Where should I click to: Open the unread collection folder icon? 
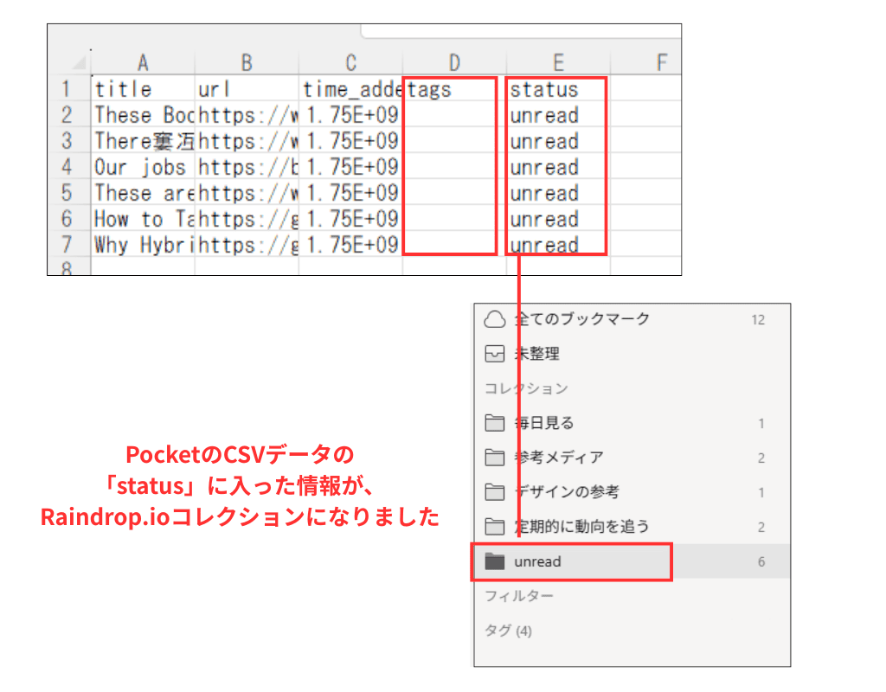point(494,561)
